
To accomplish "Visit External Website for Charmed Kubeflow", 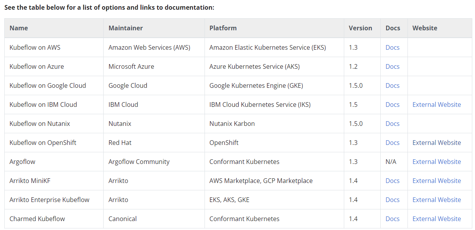I will click(x=437, y=219).
